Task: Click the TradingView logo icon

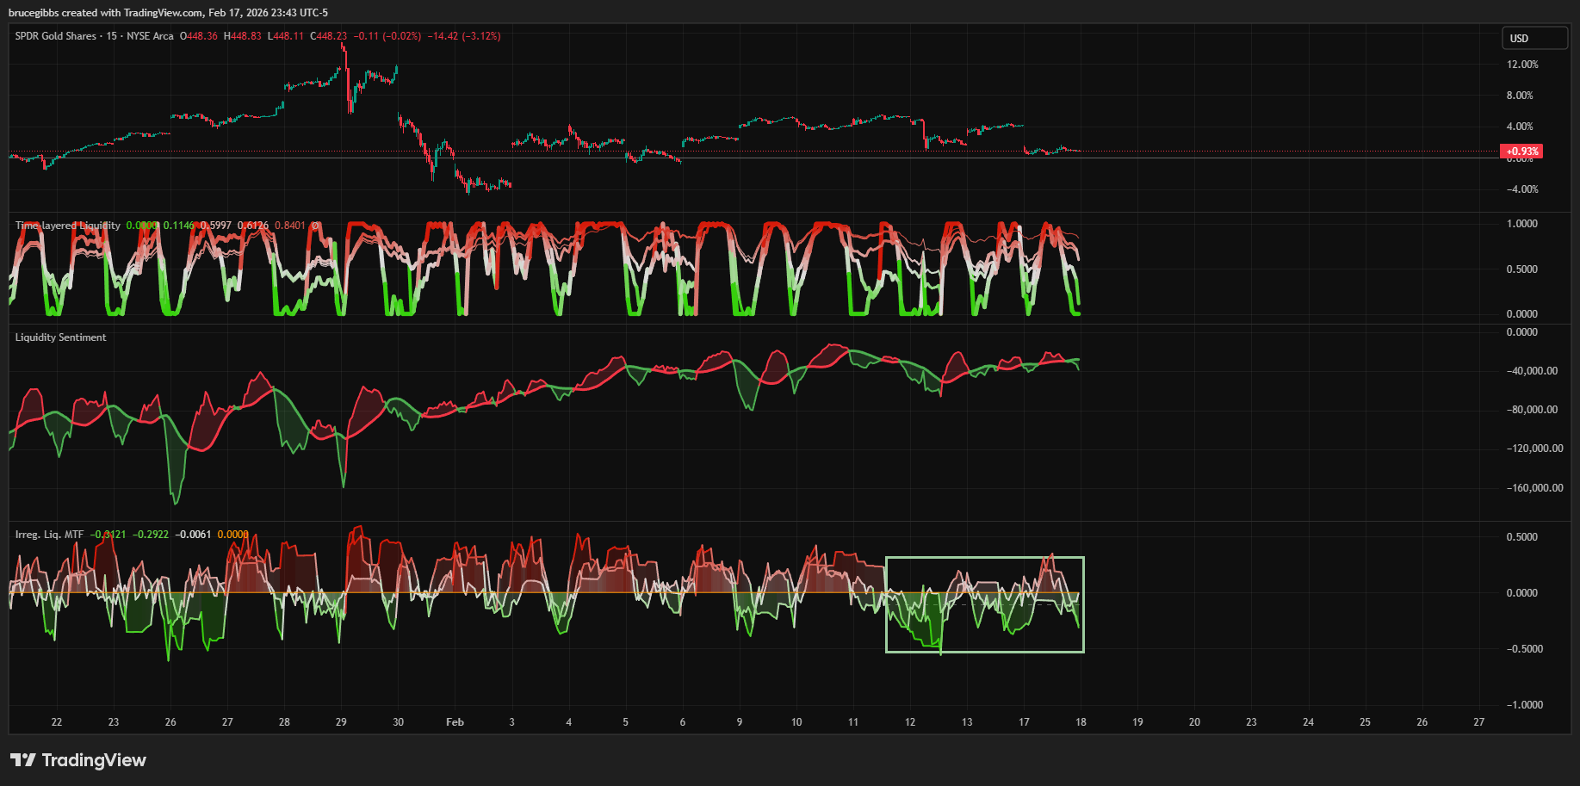Action: [23, 760]
